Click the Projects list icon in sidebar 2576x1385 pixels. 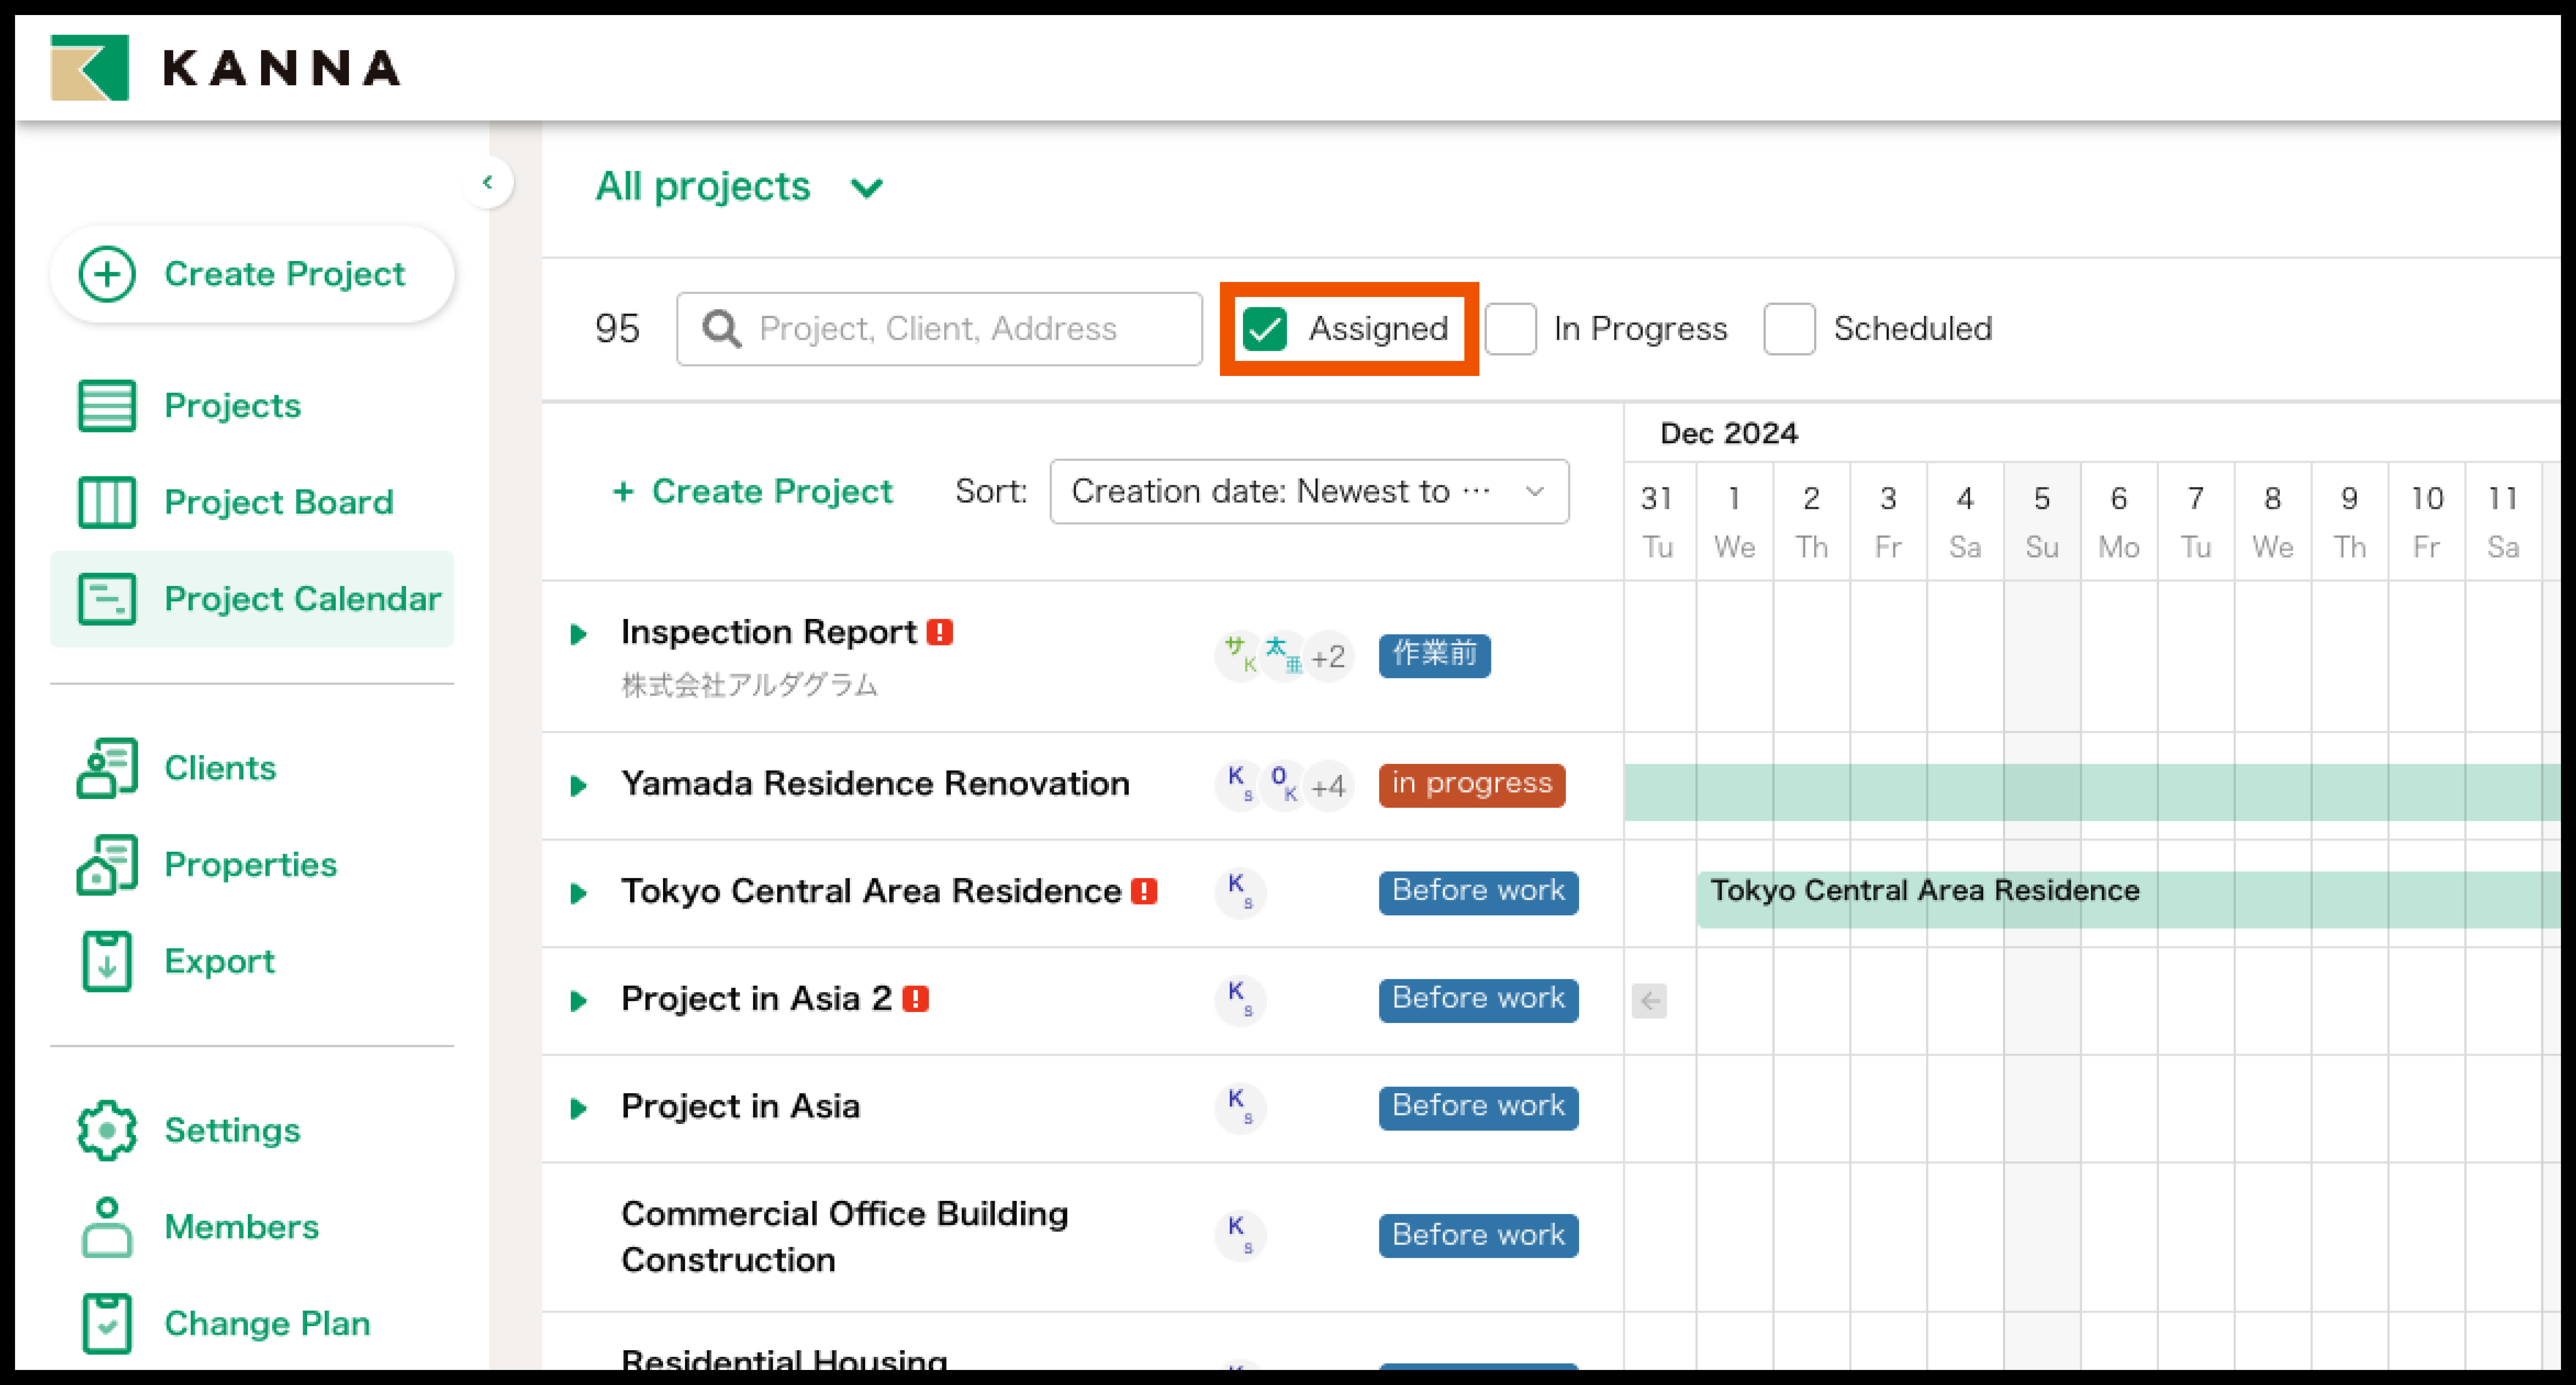(x=106, y=406)
